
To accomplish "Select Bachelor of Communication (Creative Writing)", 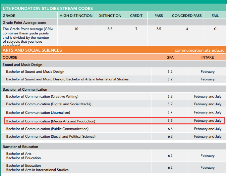I will [x=42, y=96].
